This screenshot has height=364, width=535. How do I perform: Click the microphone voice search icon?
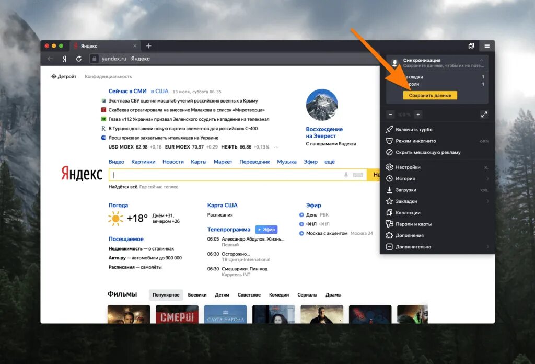(346, 175)
